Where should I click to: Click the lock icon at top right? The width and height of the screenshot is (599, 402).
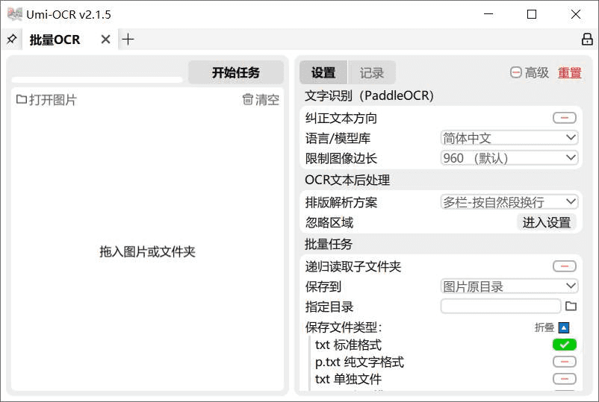(587, 39)
